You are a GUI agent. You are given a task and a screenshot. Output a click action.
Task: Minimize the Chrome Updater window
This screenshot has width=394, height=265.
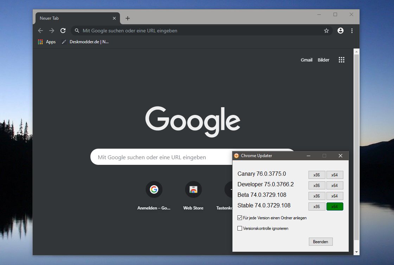(x=309, y=156)
